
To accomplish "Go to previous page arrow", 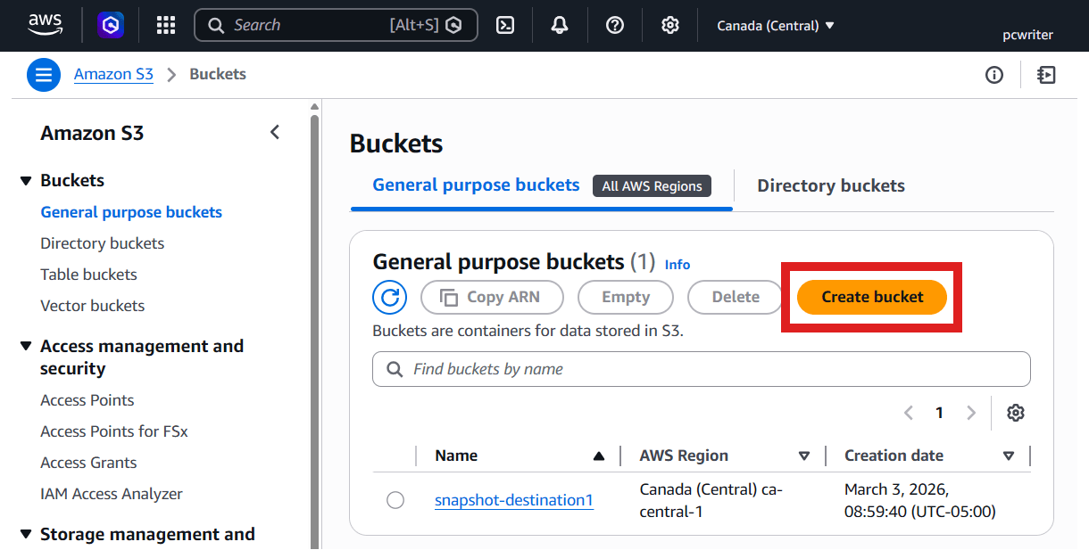I will point(909,413).
